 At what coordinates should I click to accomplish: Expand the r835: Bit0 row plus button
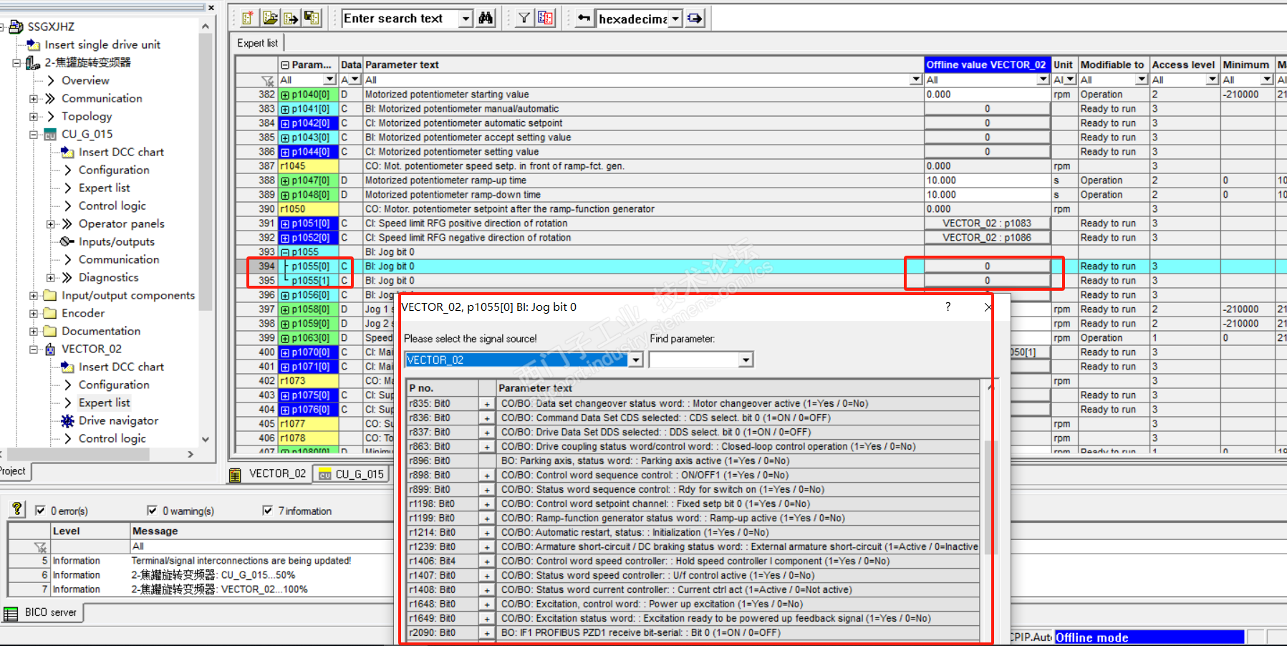pos(487,404)
